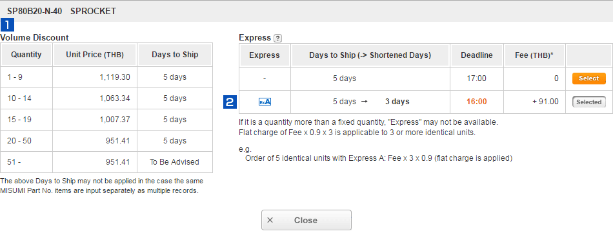Click the blue number 1 marker

tap(8, 25)
